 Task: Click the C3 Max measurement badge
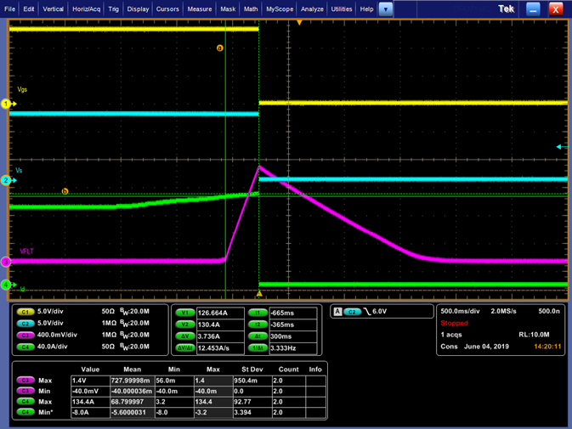[25, 381]
